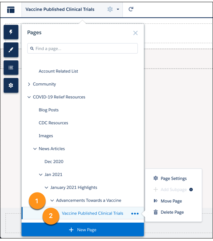
Task: Open the Page Structure list panel
Action: coord(11,68)
